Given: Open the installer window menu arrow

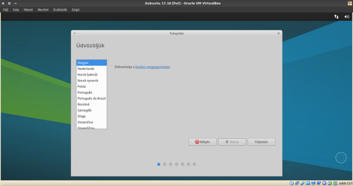Looking at the screenshot, I should point(75,34).
